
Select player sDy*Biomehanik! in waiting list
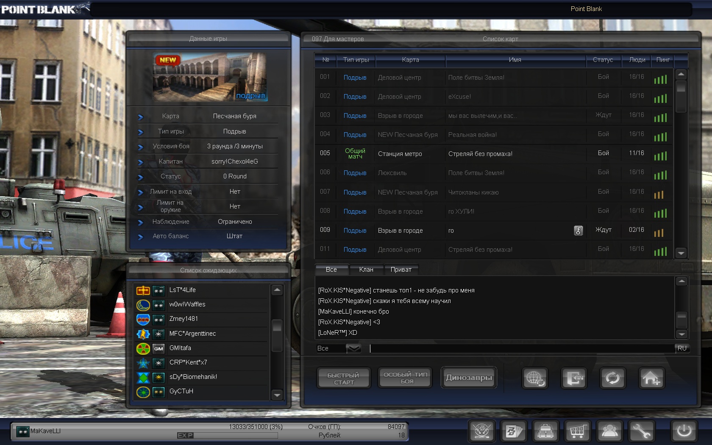202,377
